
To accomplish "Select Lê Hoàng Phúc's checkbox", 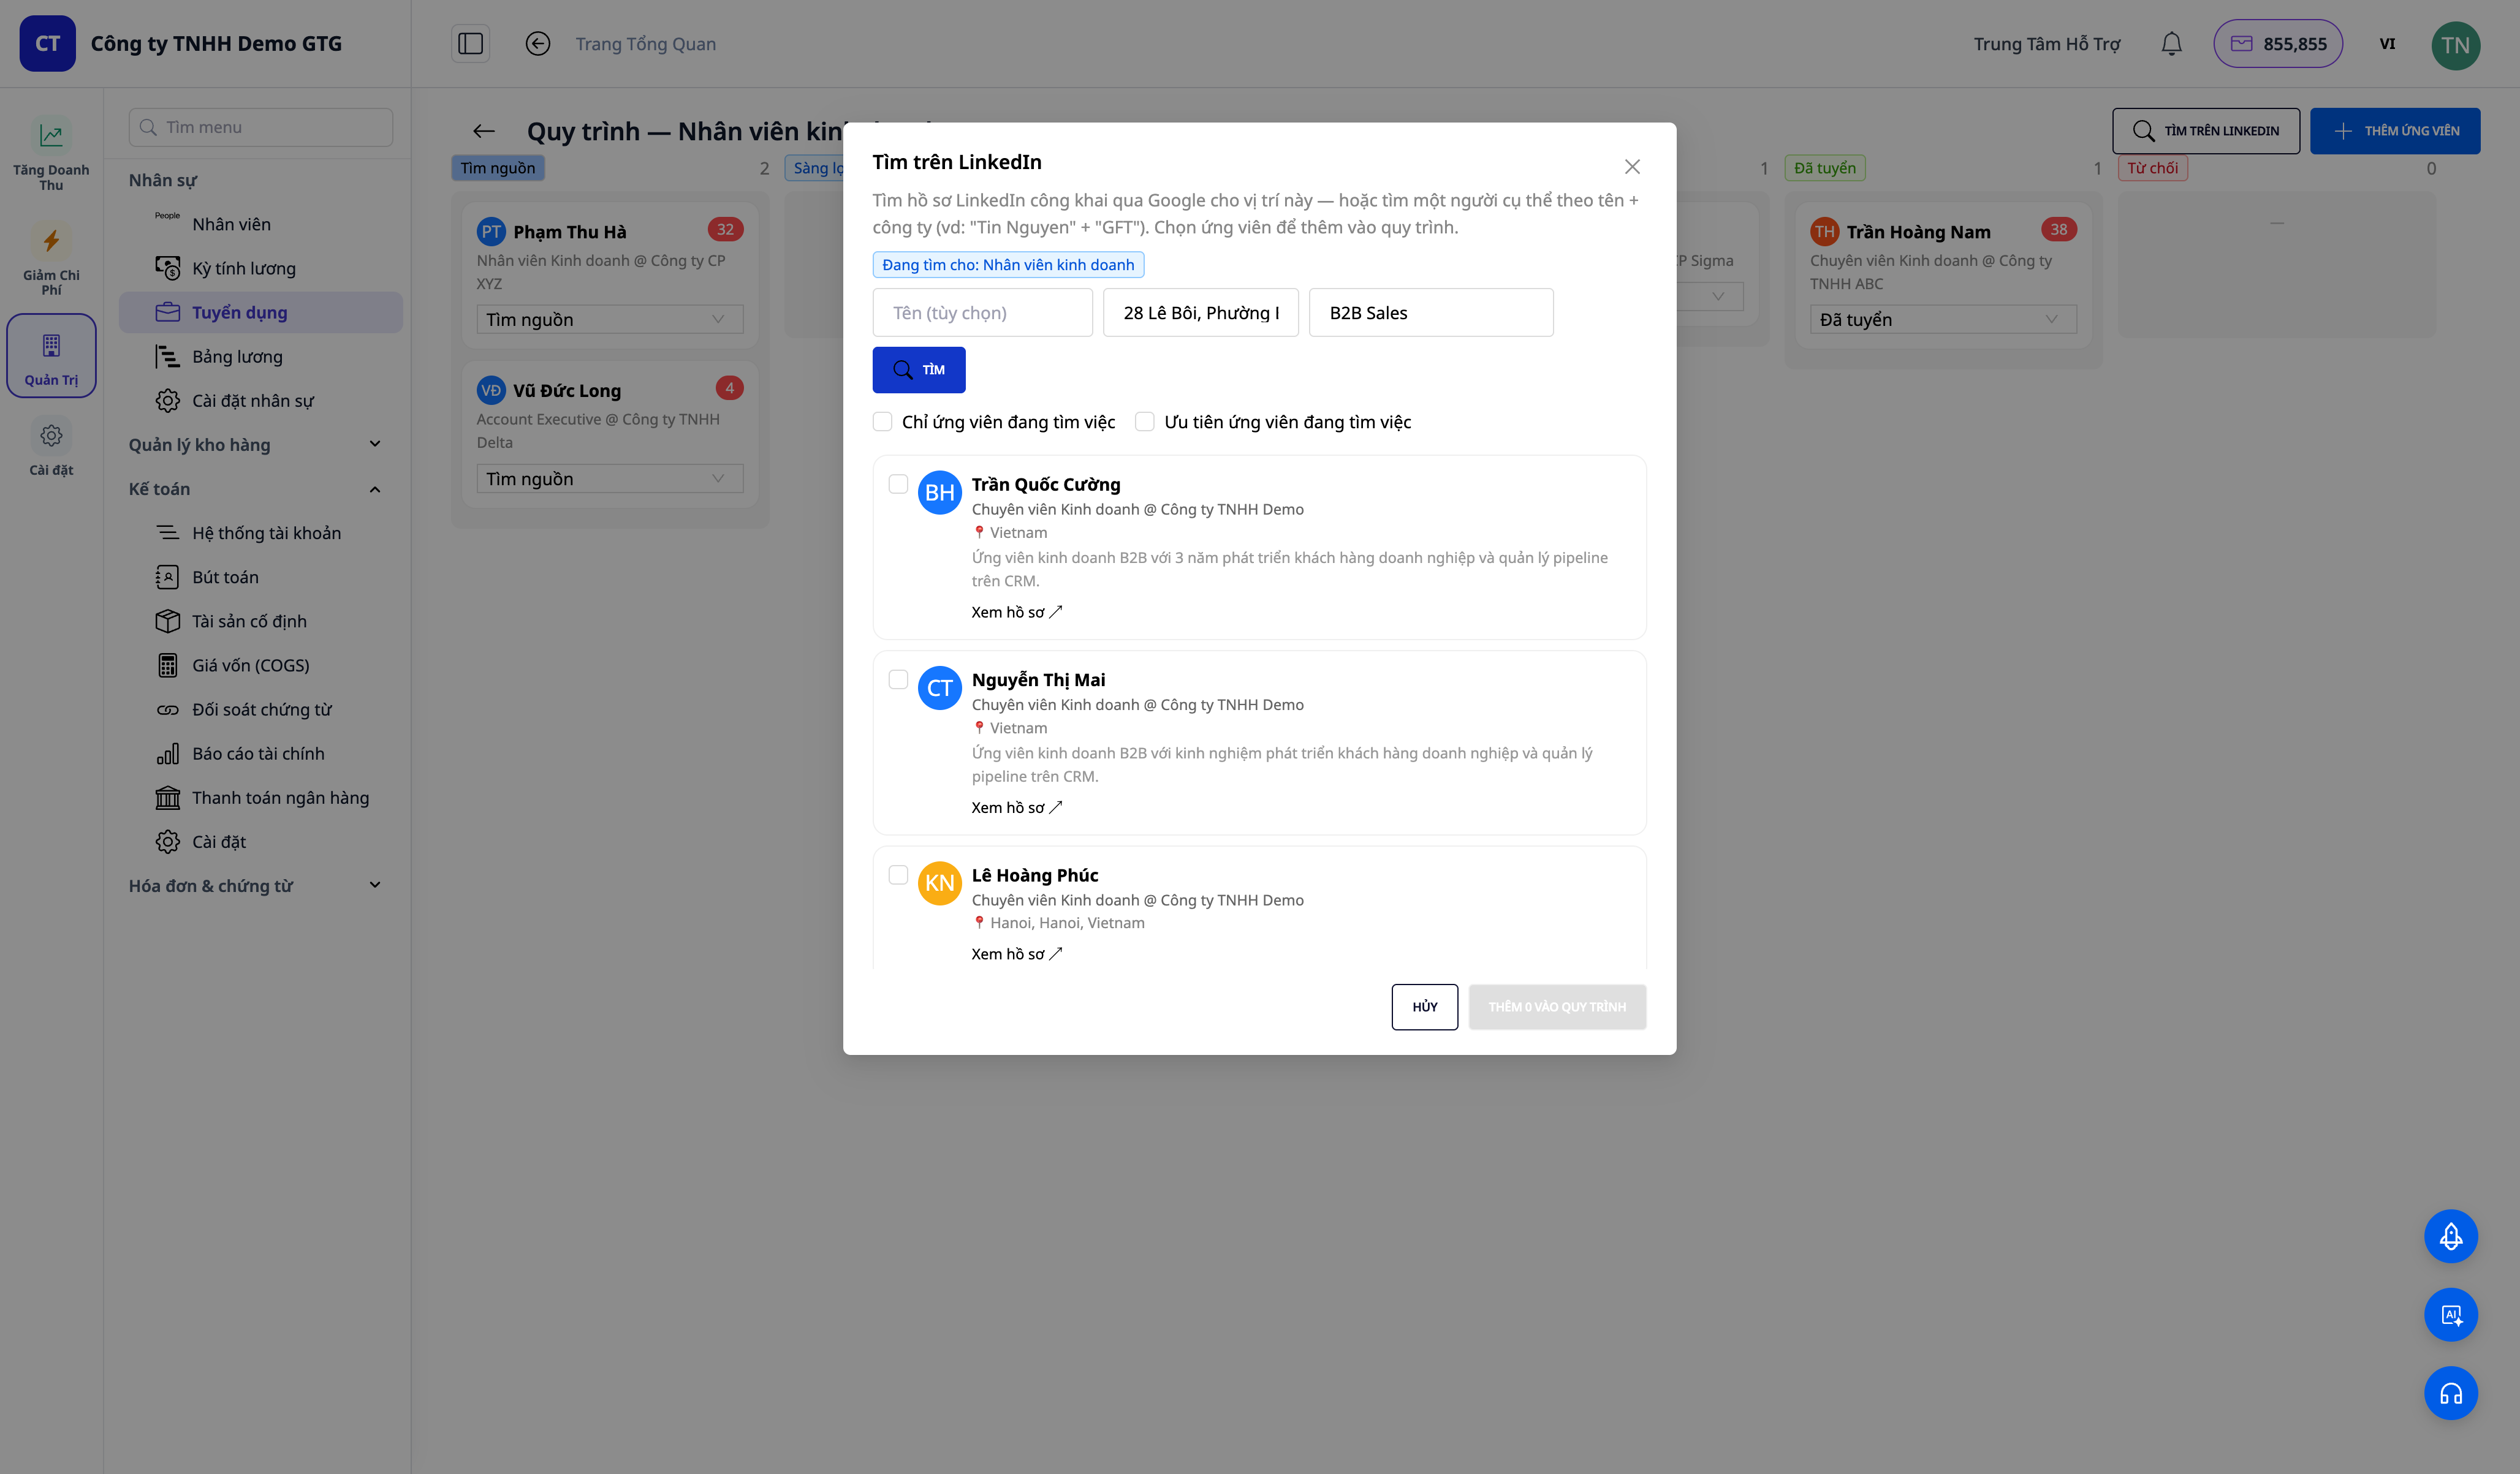I will (898, 875).
